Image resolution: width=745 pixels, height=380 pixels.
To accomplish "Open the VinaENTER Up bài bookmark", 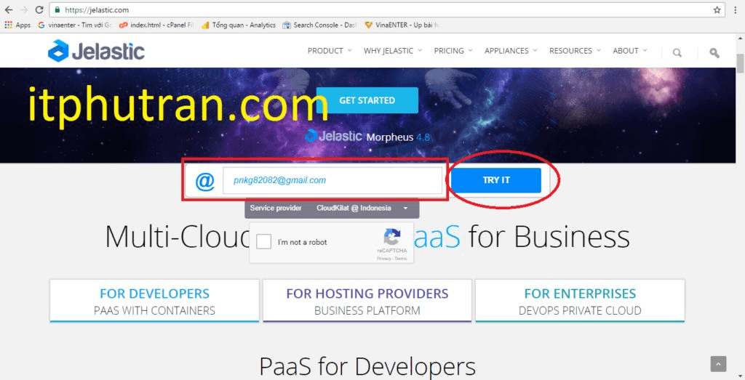I will (402, 25).
